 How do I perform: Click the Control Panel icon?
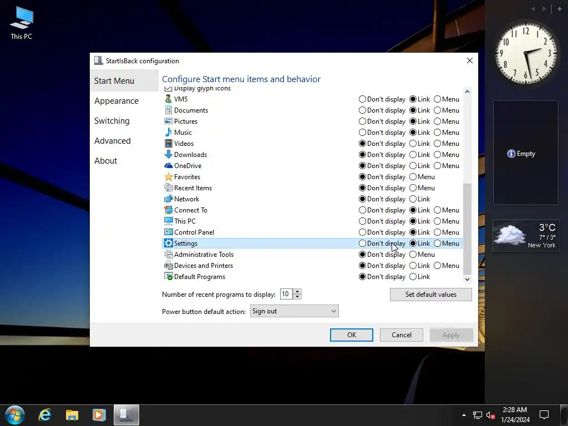pyautogui.click(x=168, y=232)
